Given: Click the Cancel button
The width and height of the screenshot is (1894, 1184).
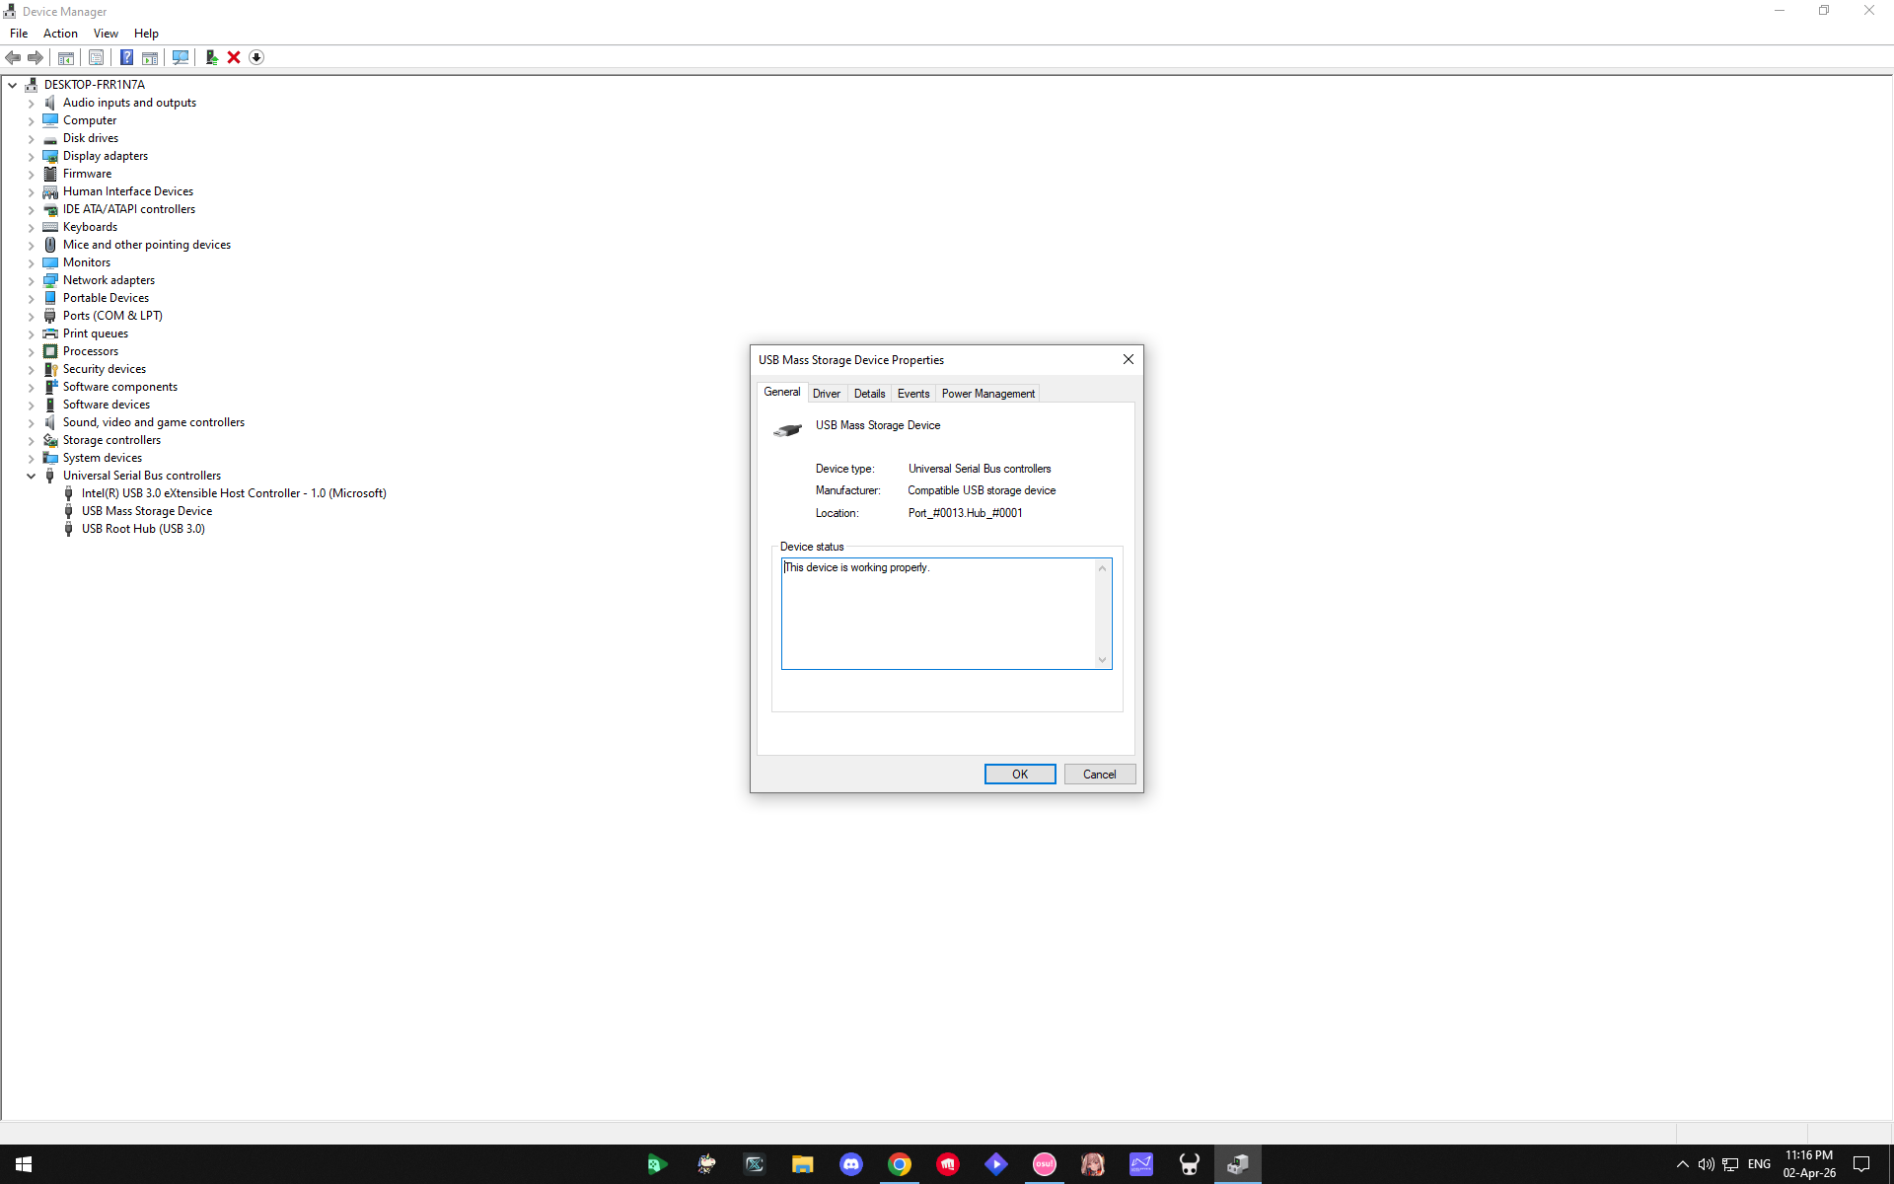Looking at the screenshot, I should click(1099, 774).
